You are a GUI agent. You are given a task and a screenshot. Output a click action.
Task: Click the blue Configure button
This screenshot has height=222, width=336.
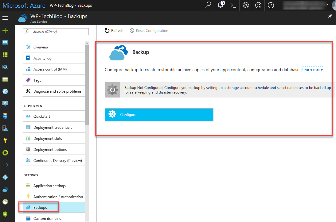159,115
